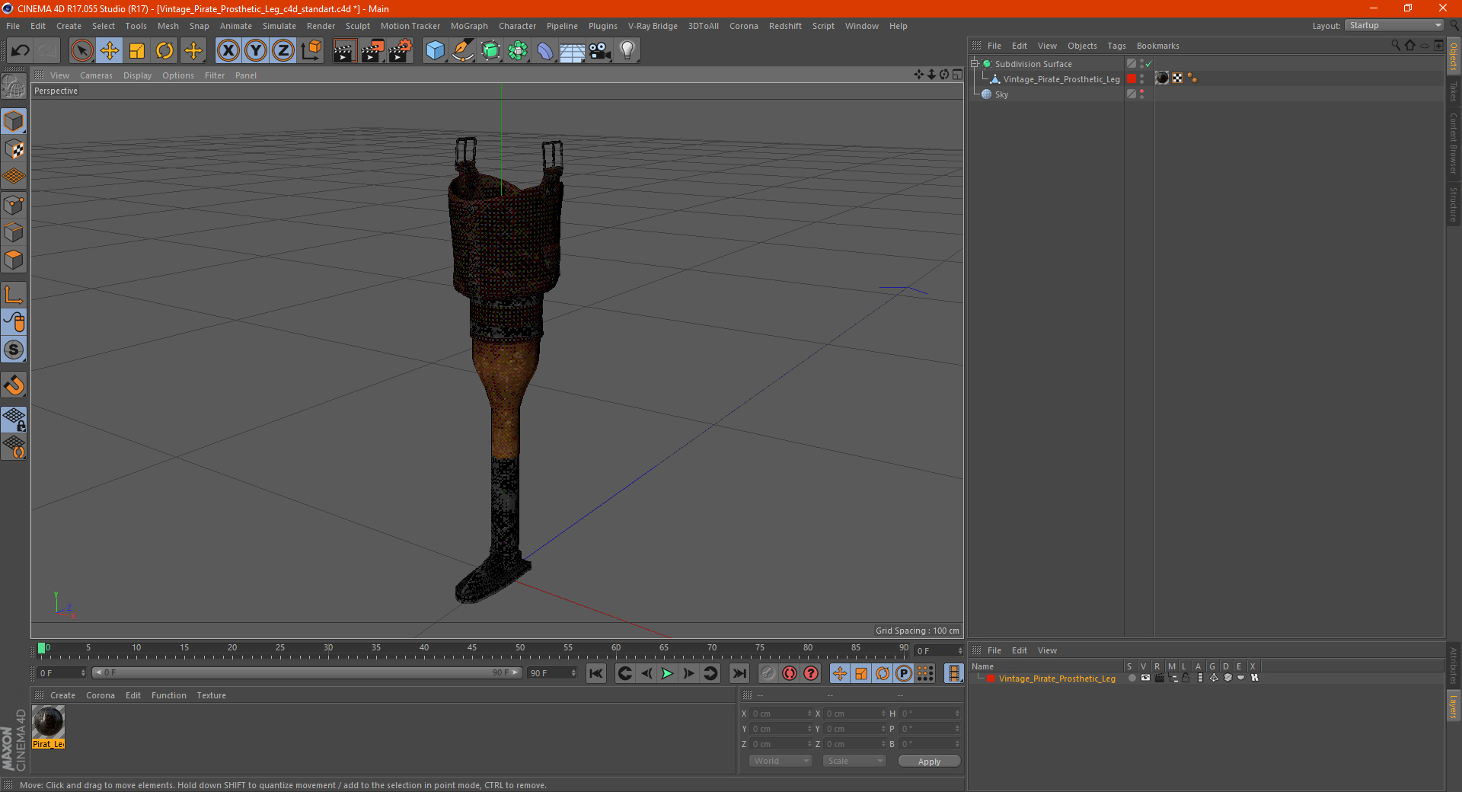This screenshot has height=792, width=1462.
Task: Add a Cube primitive object
Action: (x=435, y=51)
